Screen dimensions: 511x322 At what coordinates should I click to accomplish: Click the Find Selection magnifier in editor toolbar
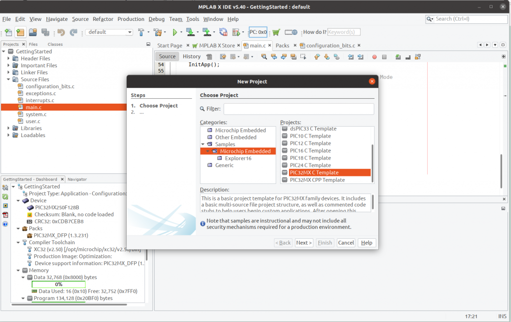tap(264, 57)
